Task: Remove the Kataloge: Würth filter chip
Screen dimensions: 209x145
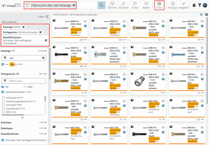Action: point(23,27)
